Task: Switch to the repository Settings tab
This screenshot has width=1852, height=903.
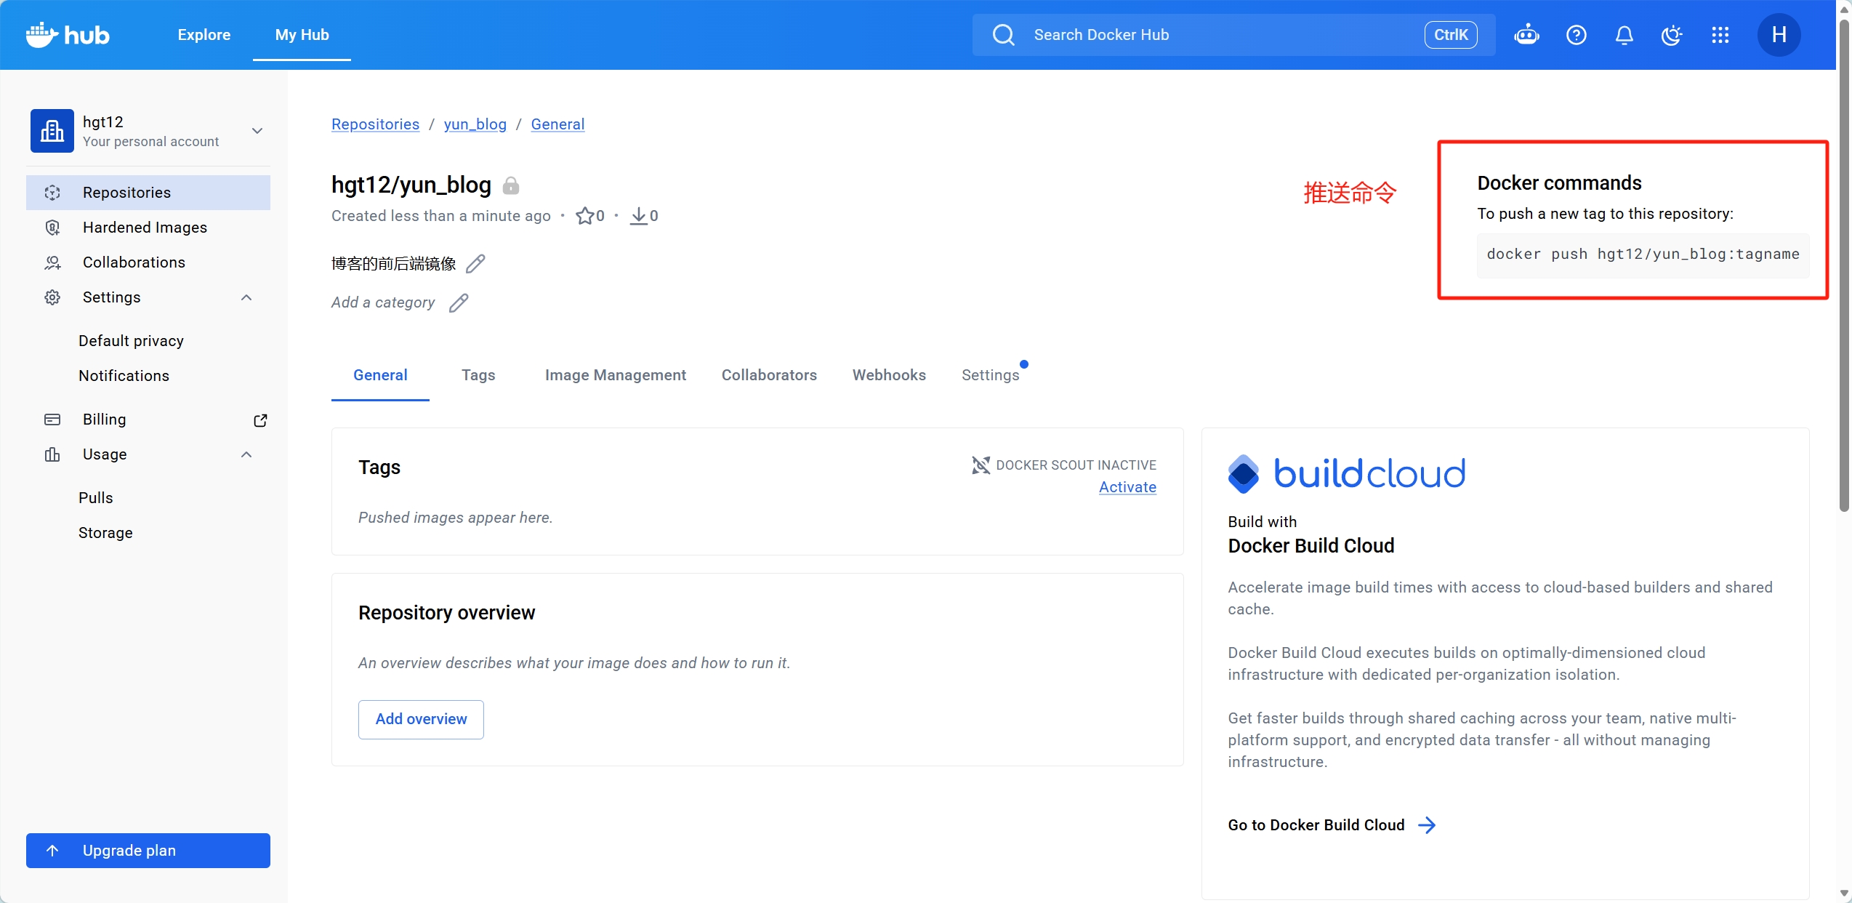Action: pyautogui.click(x=991, y=375)
